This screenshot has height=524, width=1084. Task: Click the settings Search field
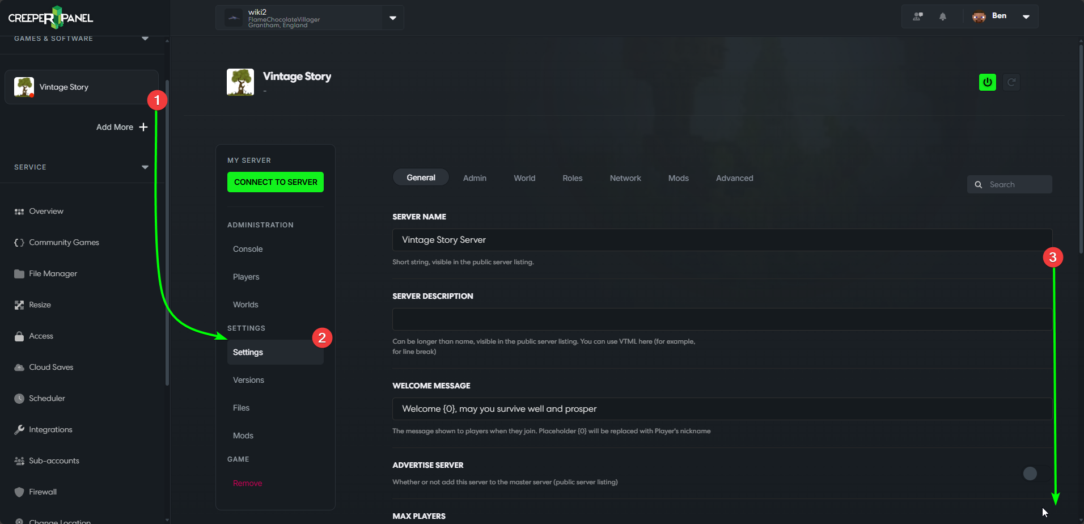[x=1010, y=184]
